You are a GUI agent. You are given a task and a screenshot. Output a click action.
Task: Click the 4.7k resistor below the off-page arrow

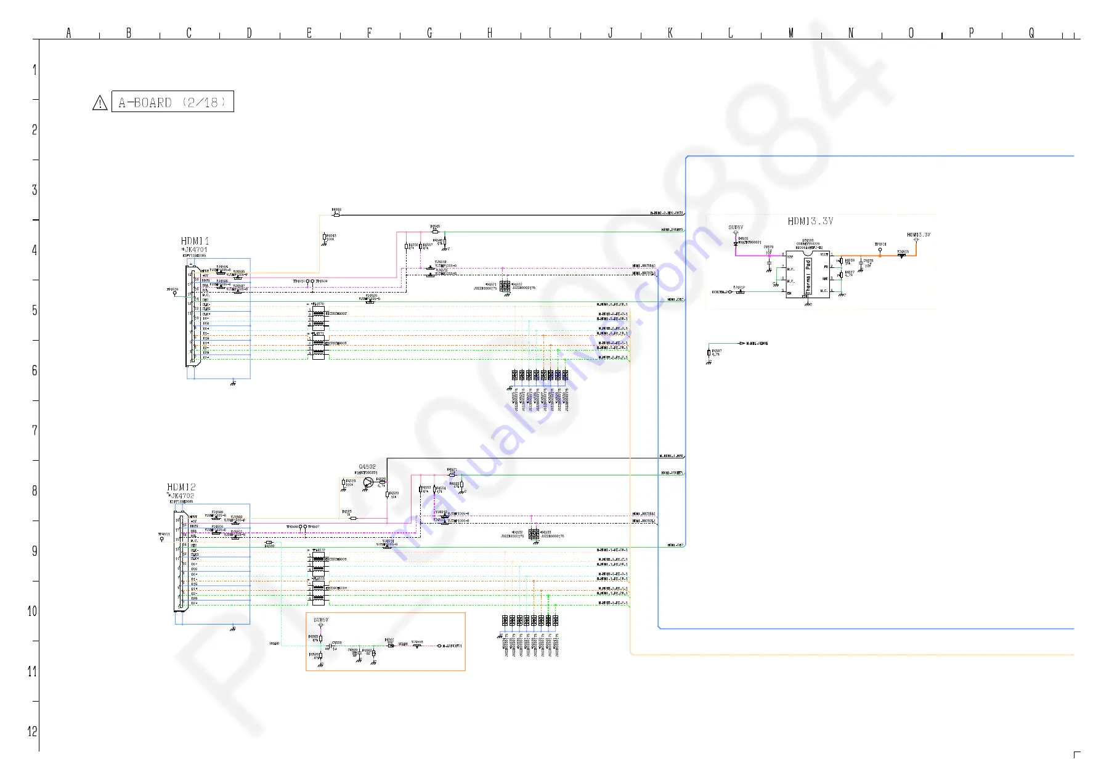click(x=709, y=353)
